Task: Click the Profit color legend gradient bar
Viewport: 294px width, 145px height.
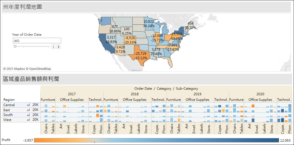Action: 156,140
